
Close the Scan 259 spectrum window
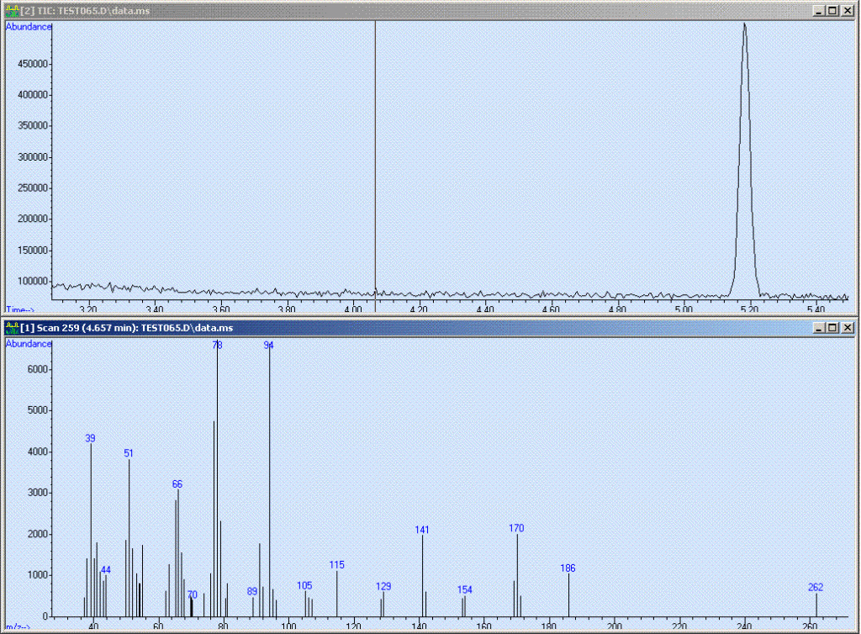tap(848, 327)
